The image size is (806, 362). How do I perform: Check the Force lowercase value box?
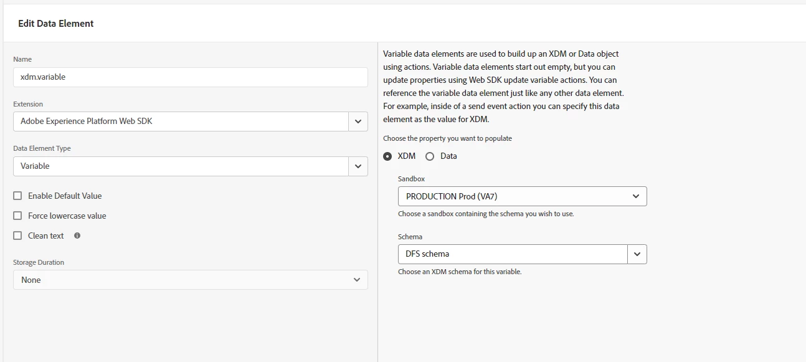pos(17,216)
